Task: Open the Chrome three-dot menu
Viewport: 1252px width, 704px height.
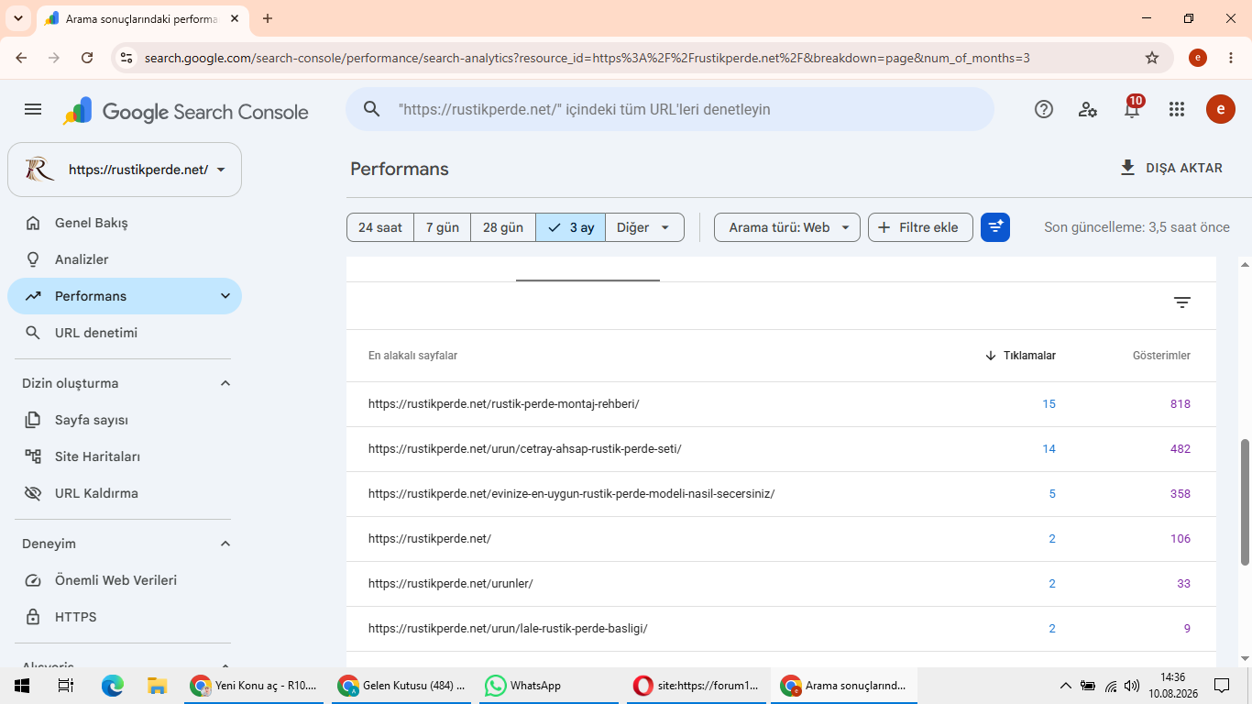Action: pos(1230,58)
